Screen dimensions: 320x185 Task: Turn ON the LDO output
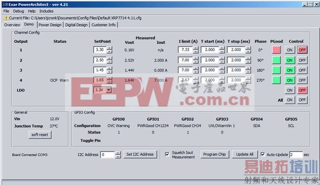pyautogui.click(x=290, y=90)
